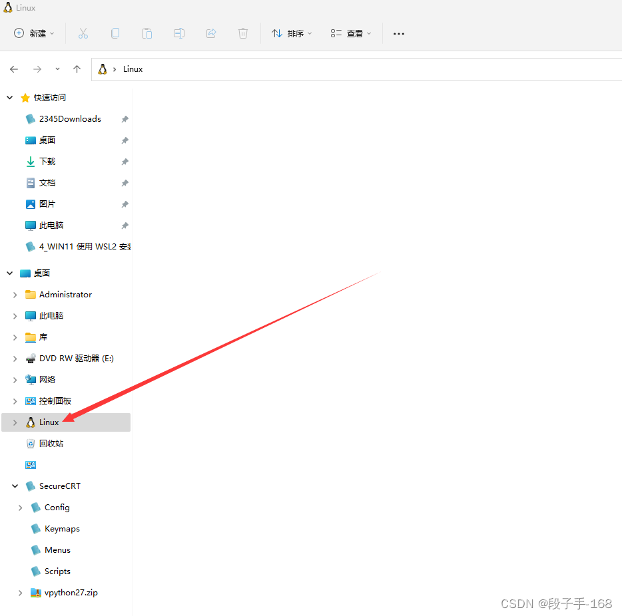Open 下载 downloads folder
The width and height of the screenshot is (622, 616).
(x=47, y=162)
